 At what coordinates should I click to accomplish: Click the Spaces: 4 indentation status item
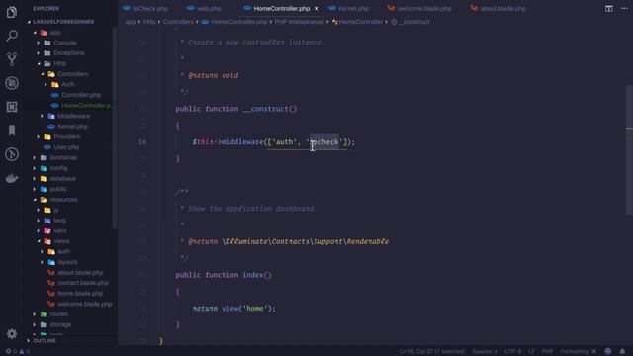coord(485,352)
